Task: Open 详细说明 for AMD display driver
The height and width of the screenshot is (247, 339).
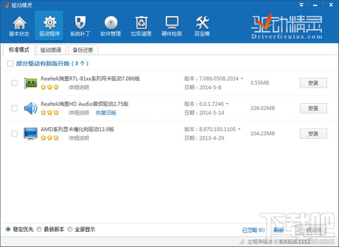Action: pyautogui.click(x=79, y=138)
